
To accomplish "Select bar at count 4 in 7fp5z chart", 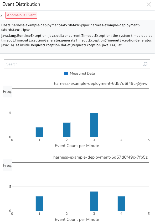I will tap(121, 204).
